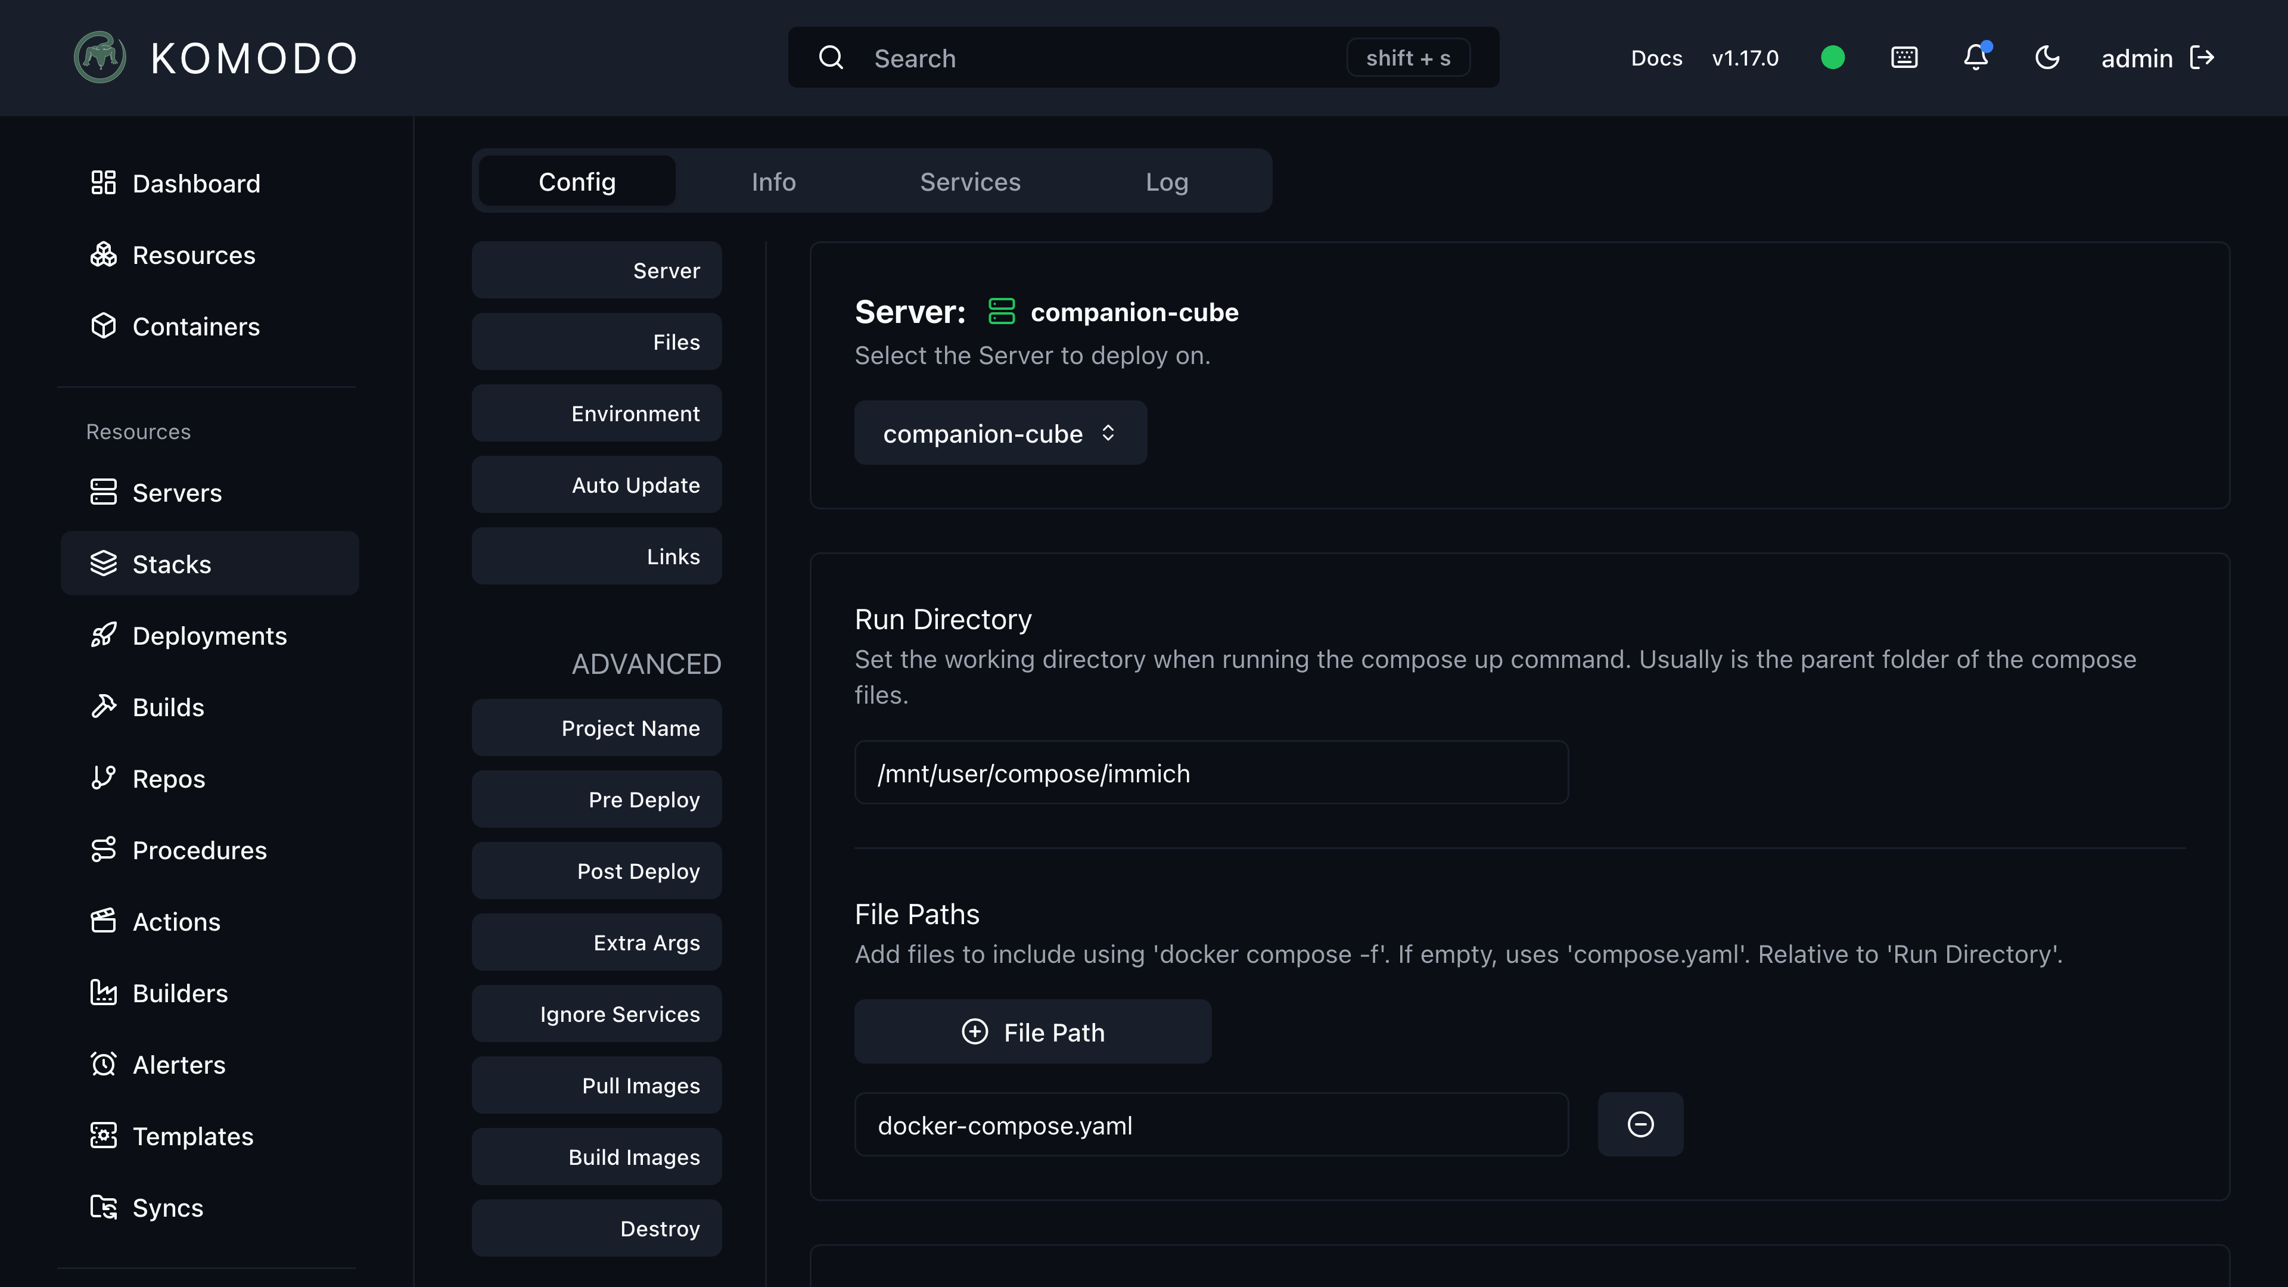Jump to Ignore Services section
Image resolution: width=2288 pixels, height=1287 pixels.
coord(597,1014)
